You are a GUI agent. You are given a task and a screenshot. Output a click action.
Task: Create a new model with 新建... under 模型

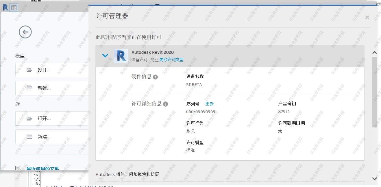tap(52, 88)
